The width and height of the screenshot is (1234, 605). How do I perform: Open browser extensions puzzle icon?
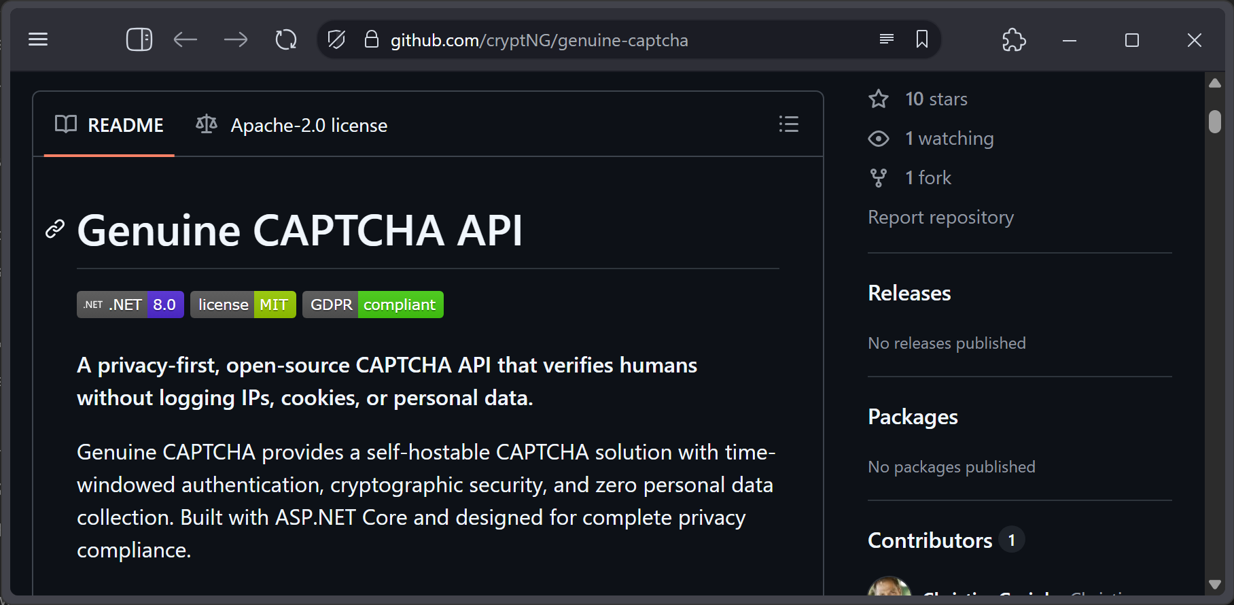(1014, 39)
